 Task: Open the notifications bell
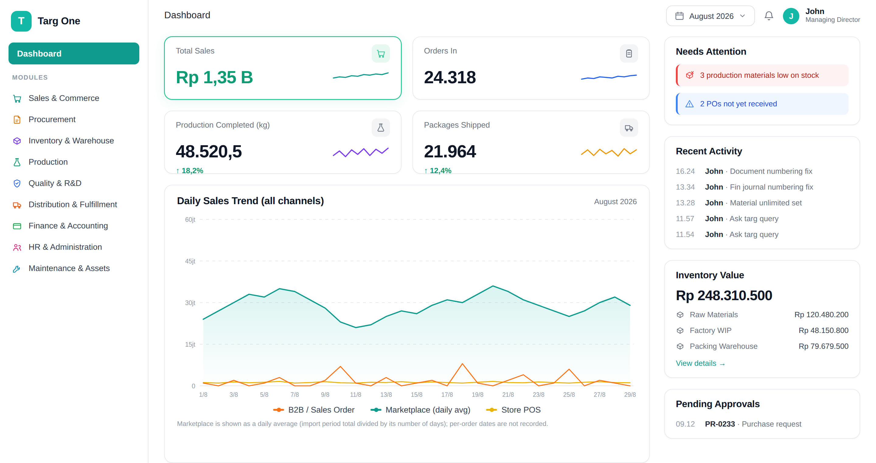pos(769,16)
